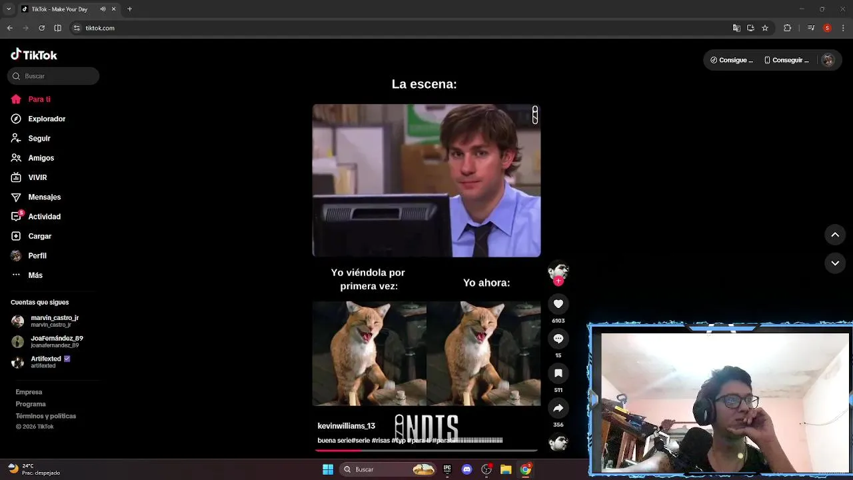Open the browser tab search dropdown

coord(9,9)
